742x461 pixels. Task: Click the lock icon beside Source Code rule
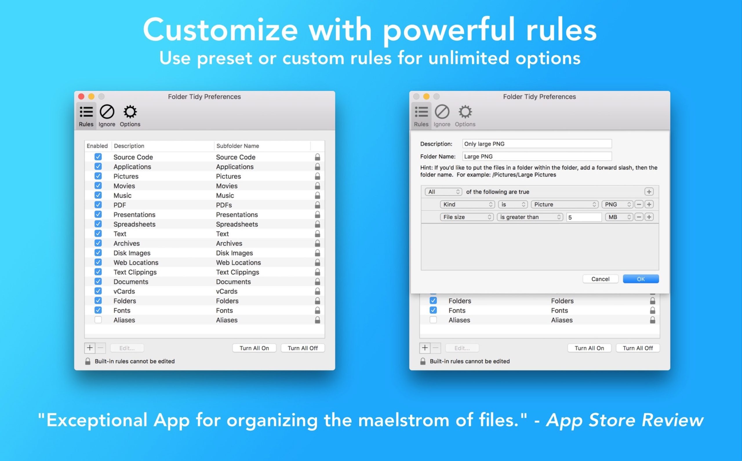pyautogui.click(x=317, y=157)
